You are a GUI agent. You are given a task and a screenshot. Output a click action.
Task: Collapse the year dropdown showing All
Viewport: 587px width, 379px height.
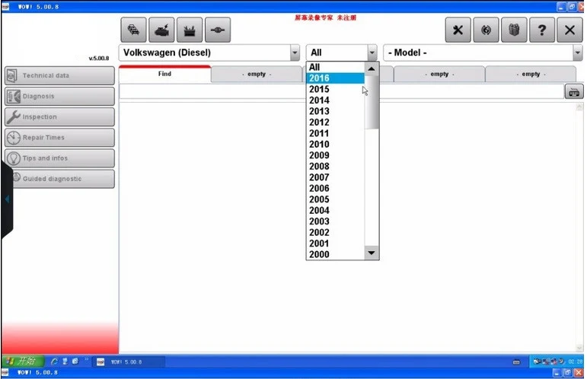click(372, 53)
